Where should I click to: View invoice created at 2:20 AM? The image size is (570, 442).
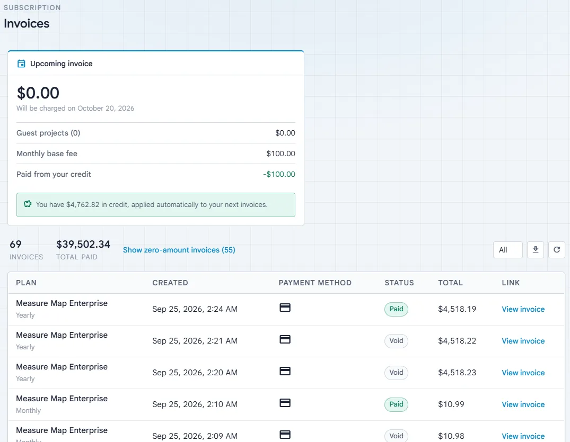click(523, 373)
